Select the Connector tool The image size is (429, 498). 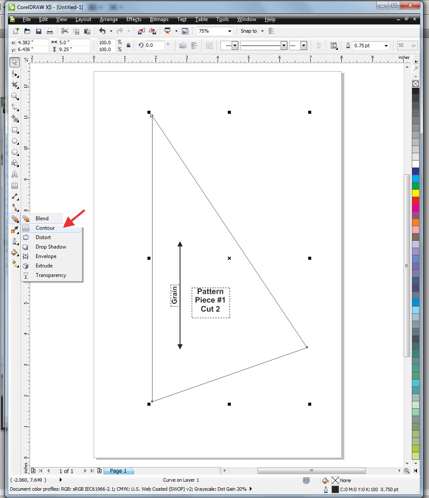coord(15,208)
